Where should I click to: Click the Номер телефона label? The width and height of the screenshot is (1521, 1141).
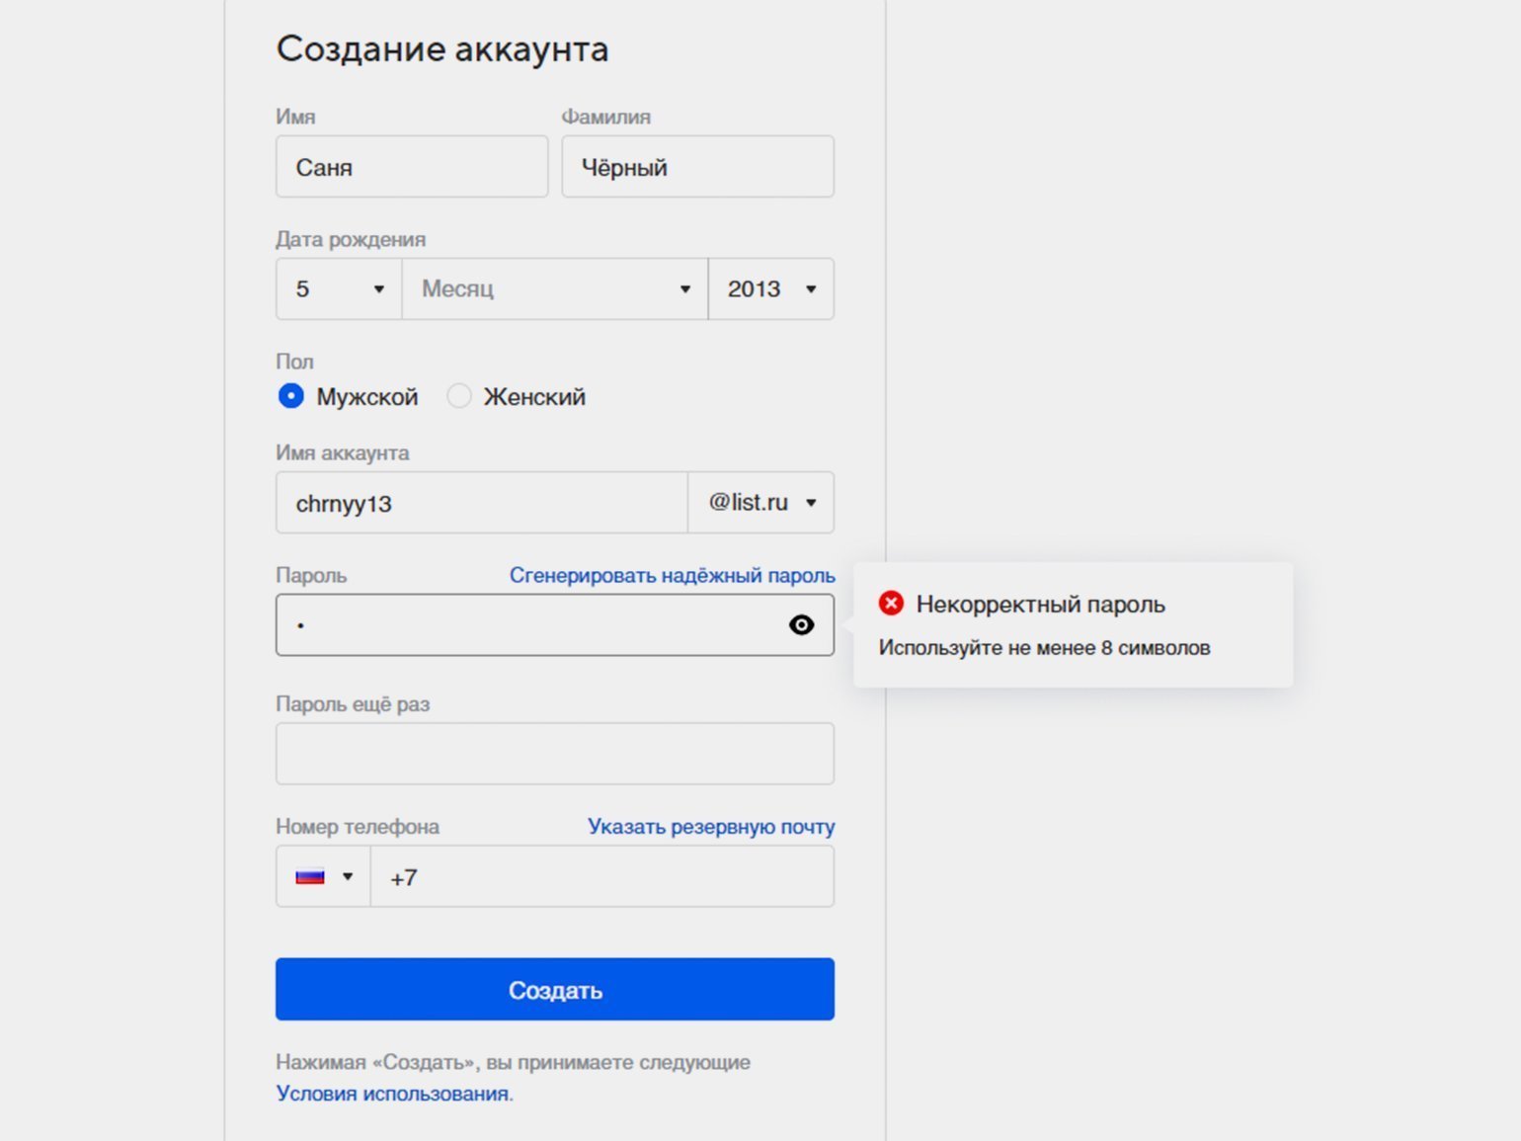[x=358, y=826]
